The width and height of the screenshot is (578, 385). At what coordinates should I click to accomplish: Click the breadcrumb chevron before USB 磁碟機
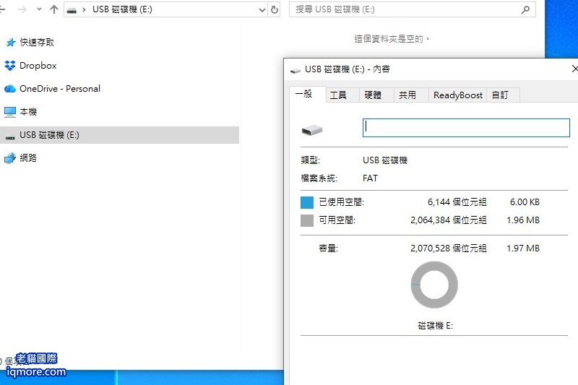click(x=84, y=9)
